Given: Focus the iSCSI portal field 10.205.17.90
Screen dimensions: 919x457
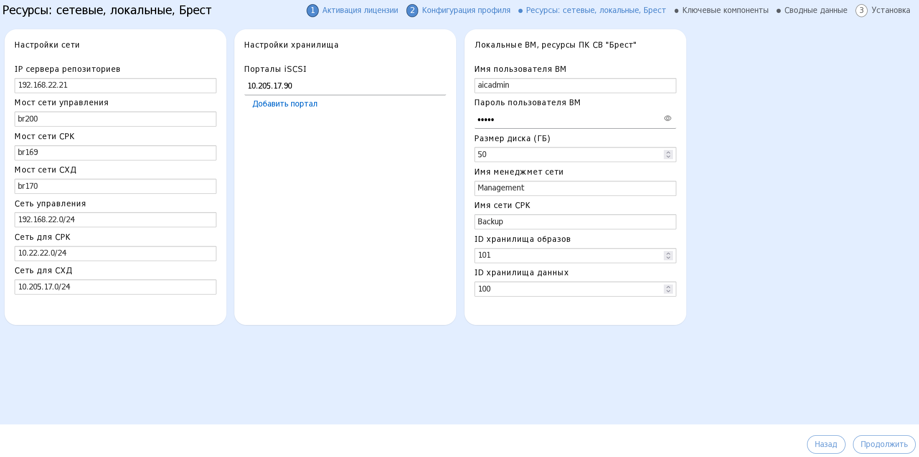Looking at the screenshot, I should [x=345, y=86].
